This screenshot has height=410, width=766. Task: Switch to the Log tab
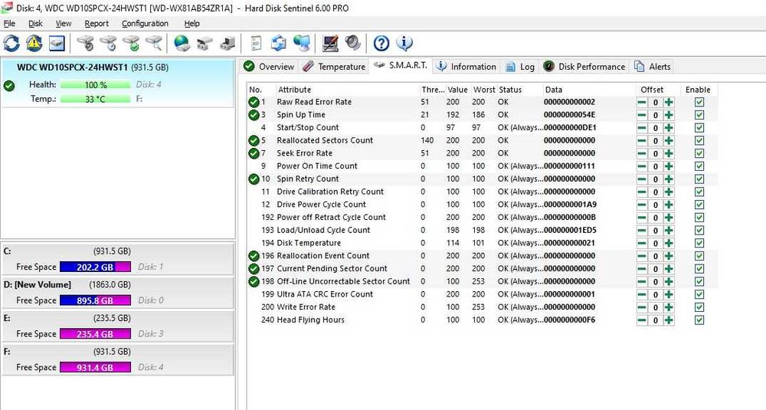click(520, 67)
